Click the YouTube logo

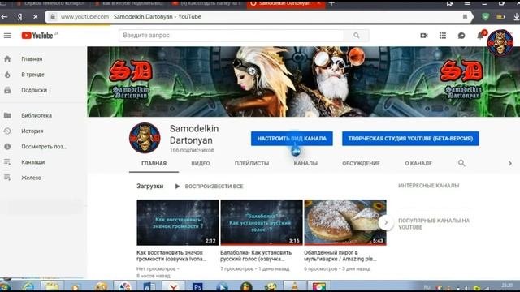pos(37,36)
